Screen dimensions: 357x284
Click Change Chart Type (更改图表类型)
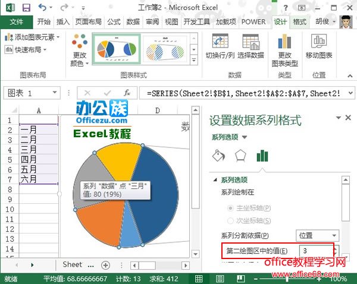click(285, 50)
